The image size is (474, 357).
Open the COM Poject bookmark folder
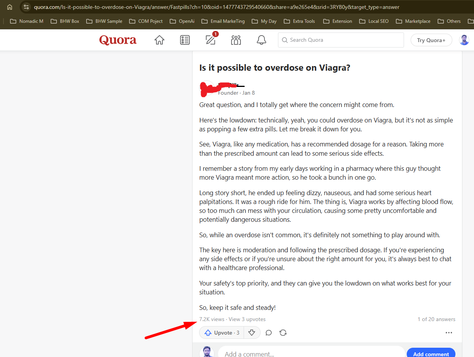(x=146, y=21)
